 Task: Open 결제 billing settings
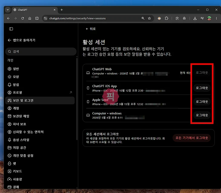(x=40, y=187)
